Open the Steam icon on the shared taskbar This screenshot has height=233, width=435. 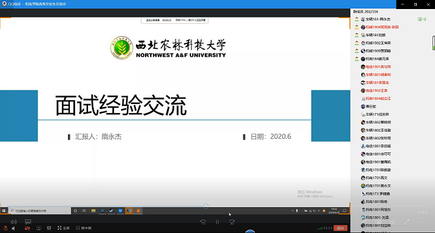pyautogui.click(x=111, y=211)
